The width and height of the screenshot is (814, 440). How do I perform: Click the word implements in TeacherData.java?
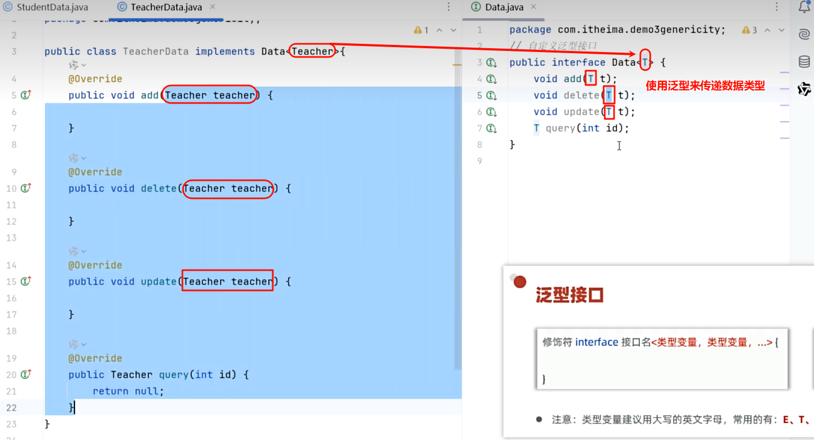click(225, 52)
